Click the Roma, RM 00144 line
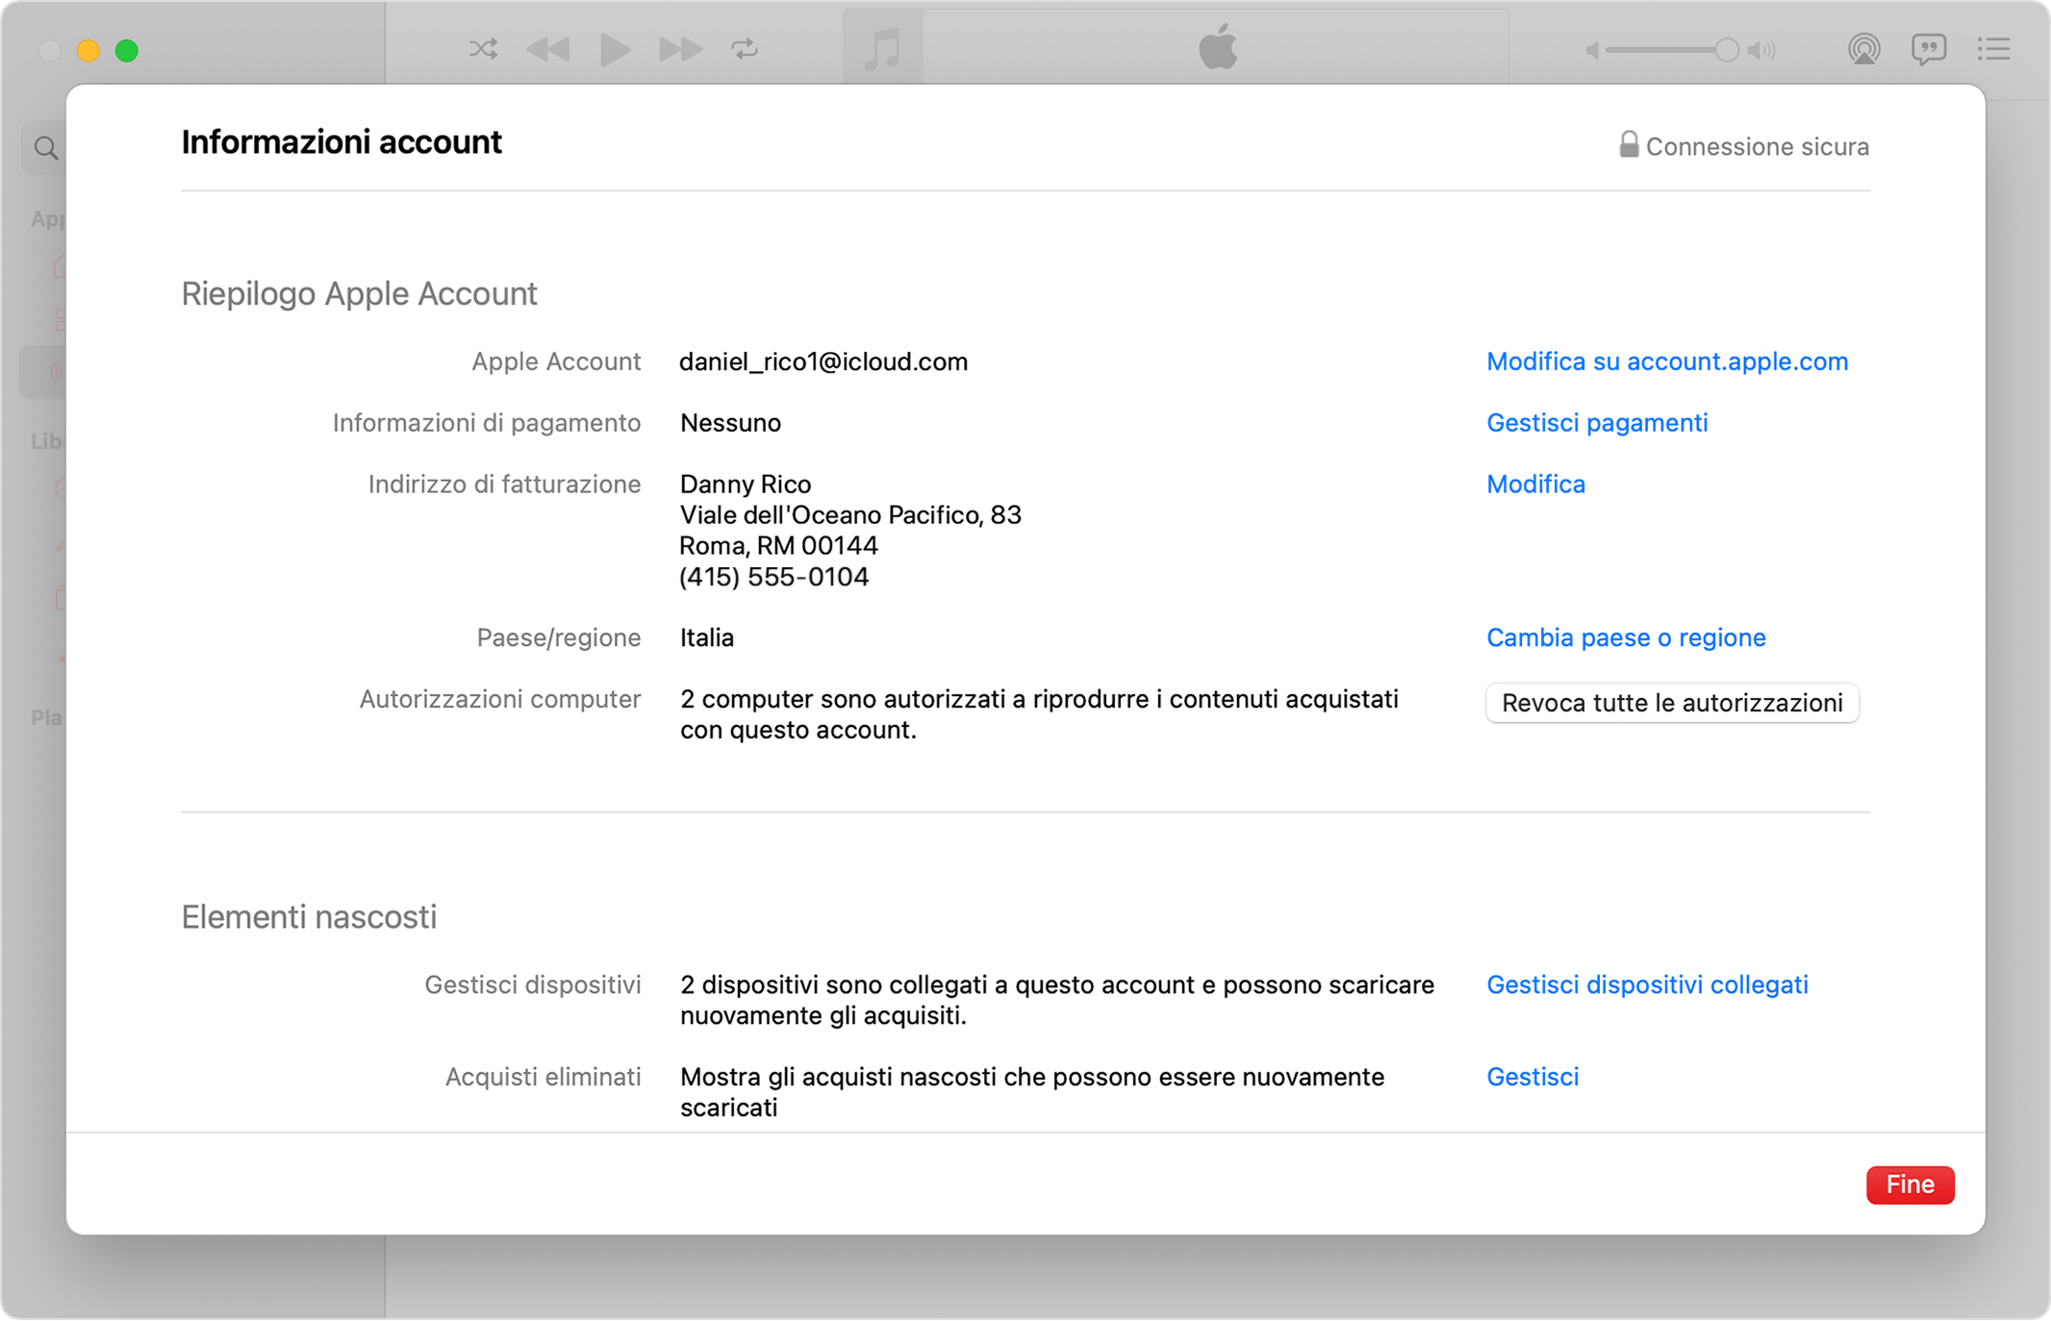2051x1321 pixels. coord(778,546)
